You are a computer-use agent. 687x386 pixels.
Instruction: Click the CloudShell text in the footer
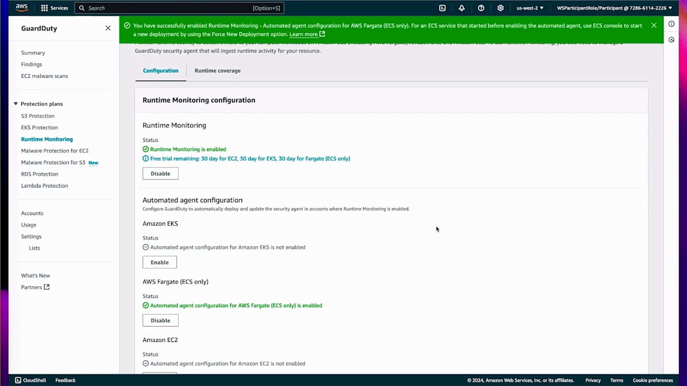(x=34, y=380)
